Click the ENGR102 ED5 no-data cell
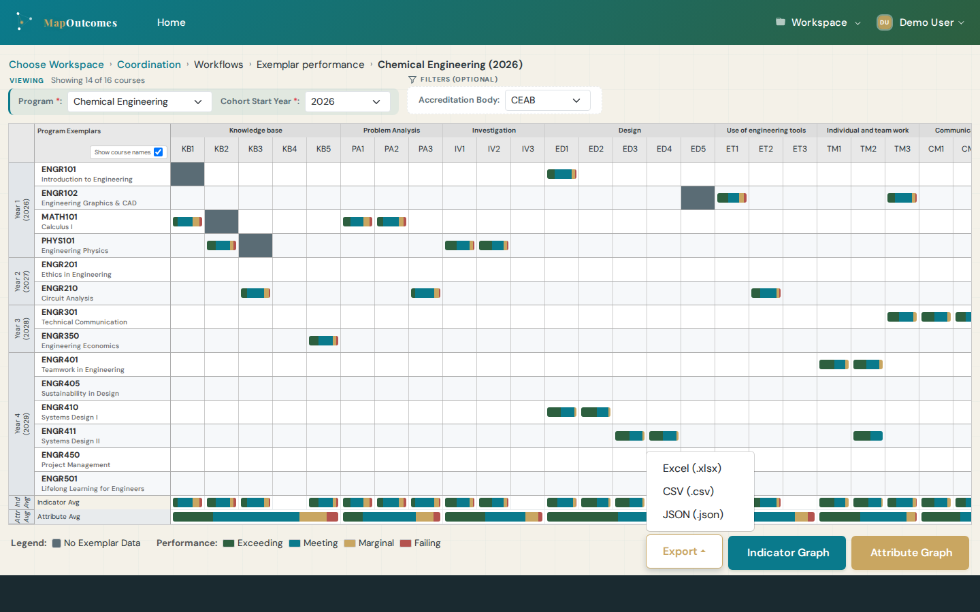This screenshot has width=980, height=612. pos(698,198)
